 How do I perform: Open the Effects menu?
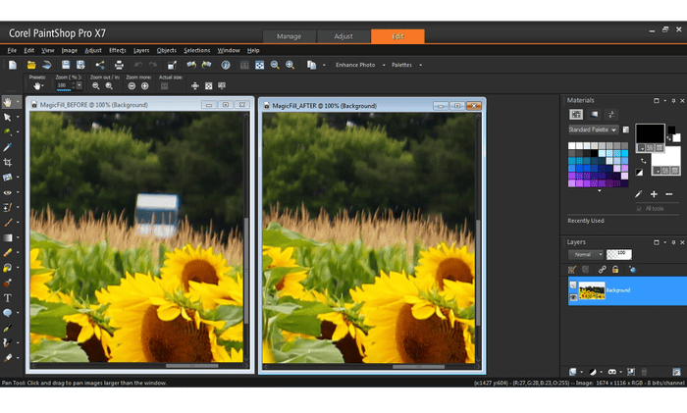tap(117, 50)
